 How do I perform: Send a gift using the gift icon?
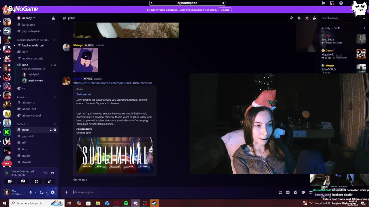280,192
